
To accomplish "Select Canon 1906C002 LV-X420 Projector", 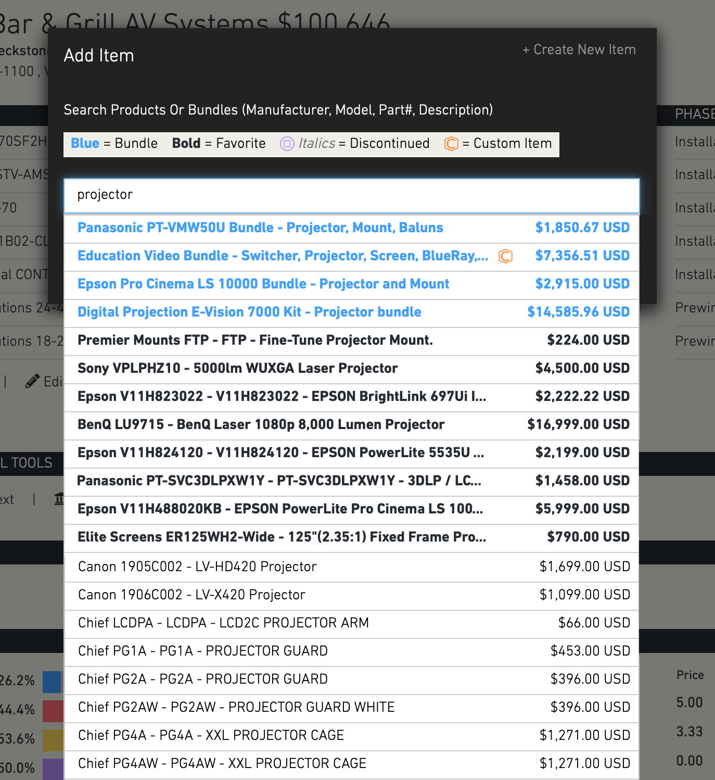I will pos(351,595).
